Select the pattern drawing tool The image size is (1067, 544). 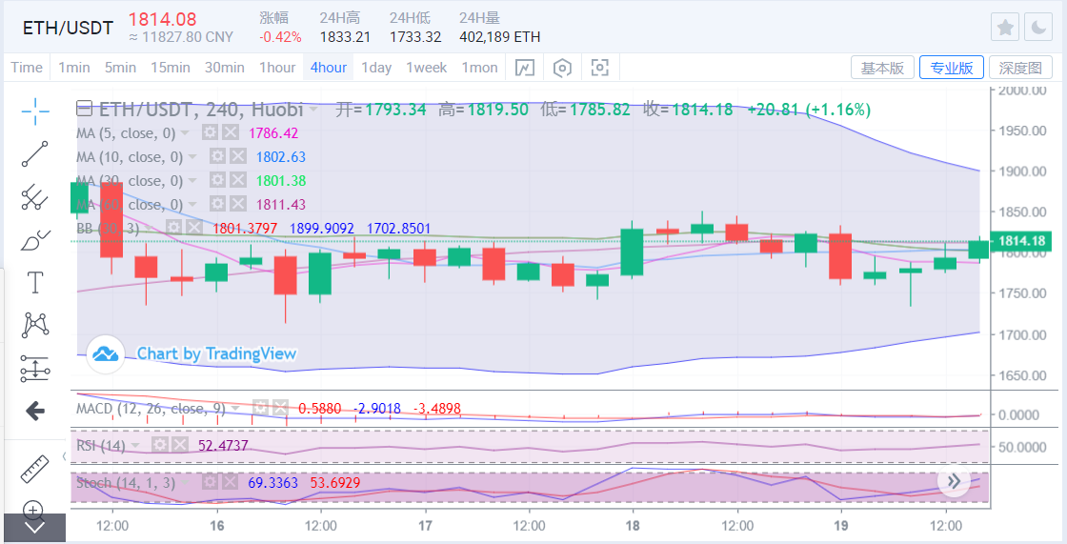click(34, 325)
